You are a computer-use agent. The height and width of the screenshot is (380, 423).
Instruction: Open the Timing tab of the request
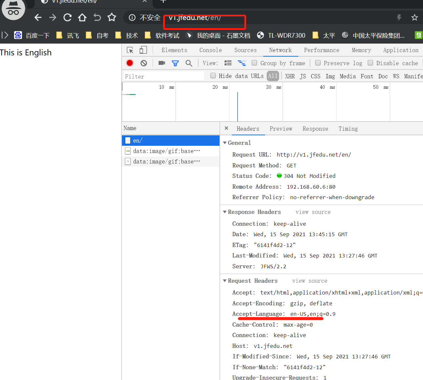pos(348,129)
